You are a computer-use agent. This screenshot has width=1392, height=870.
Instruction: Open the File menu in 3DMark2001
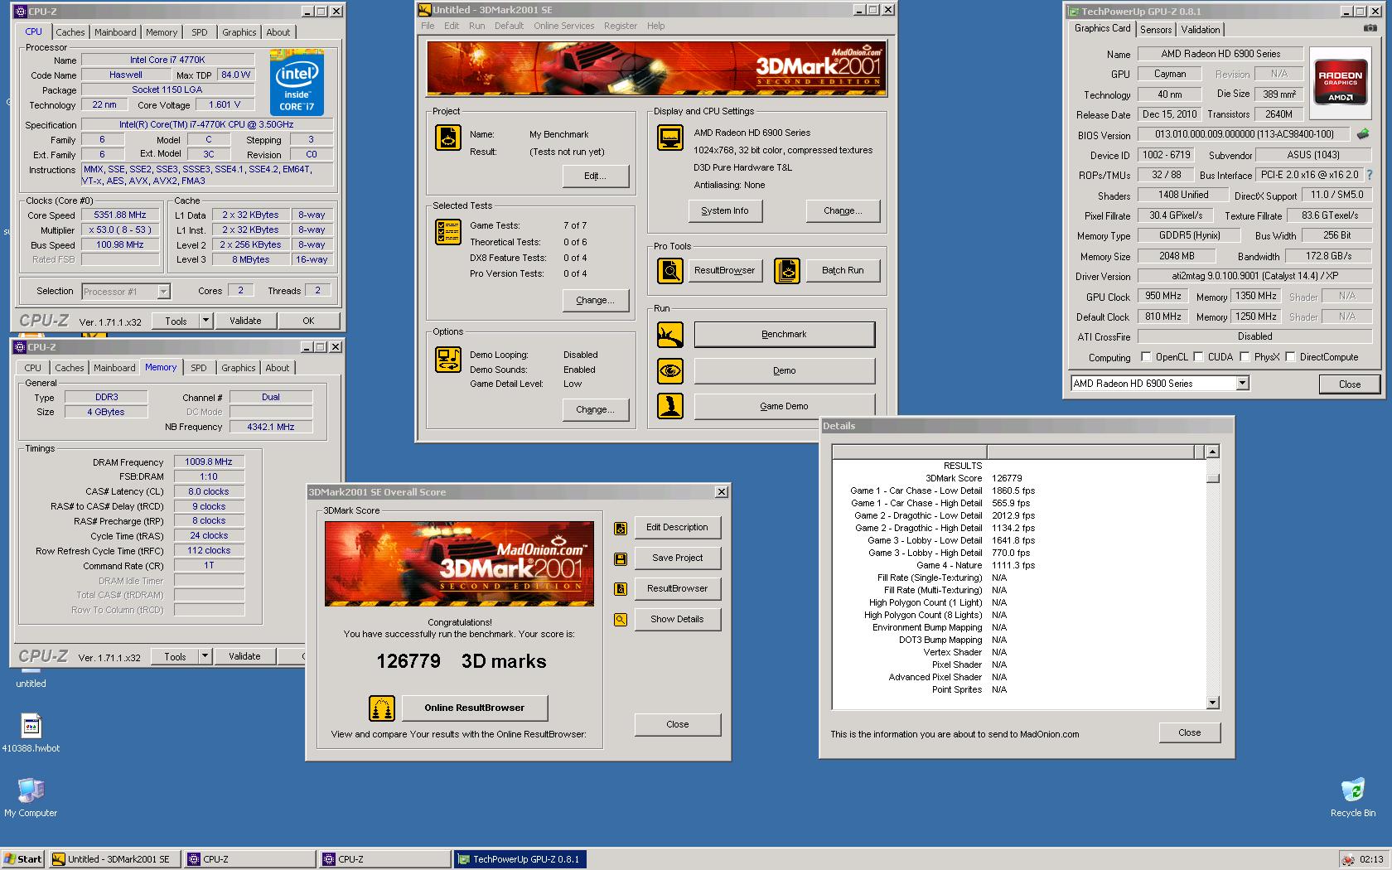[x=428, y=26]
